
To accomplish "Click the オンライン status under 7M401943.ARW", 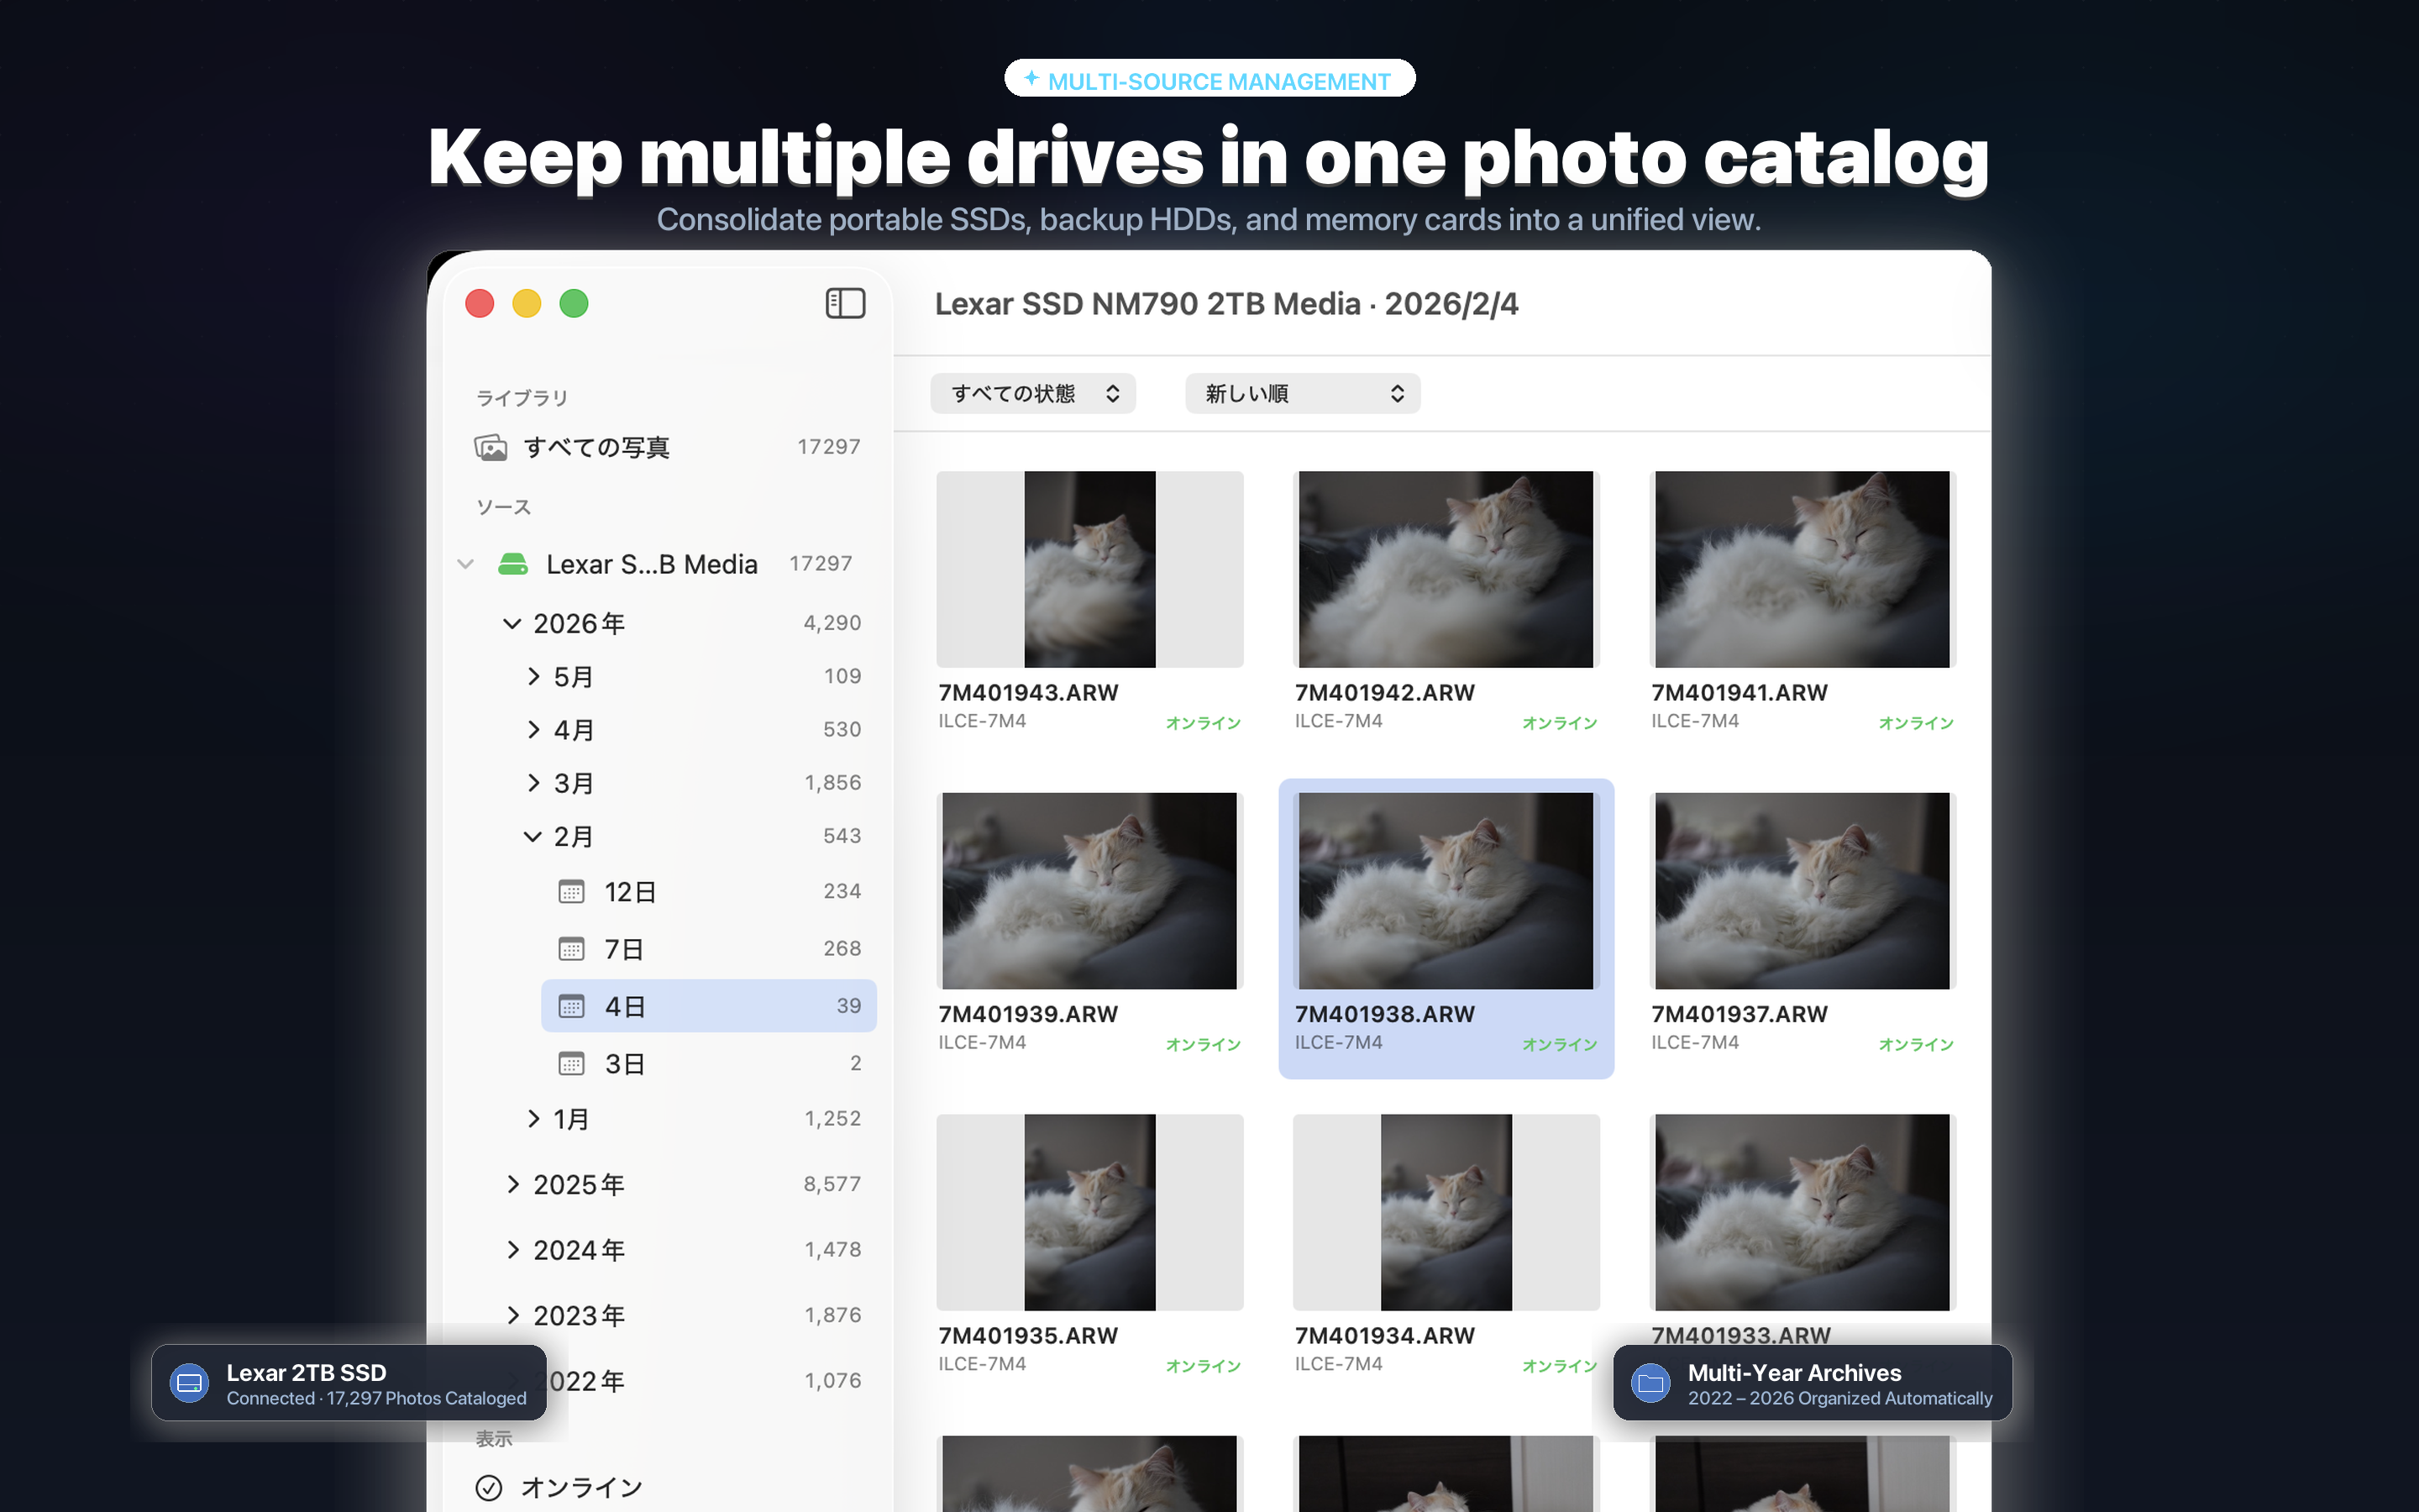I will coord(1204,723).
